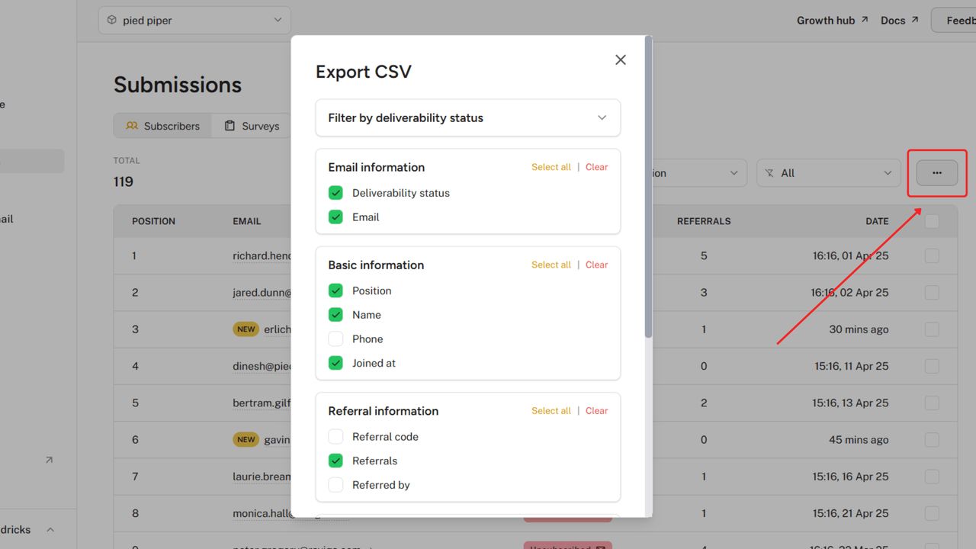This screenshot has height=549, width=976.
Task: Collapse the dricks section with its chevron
Action: pyautogui.click(x=50, y=529)
